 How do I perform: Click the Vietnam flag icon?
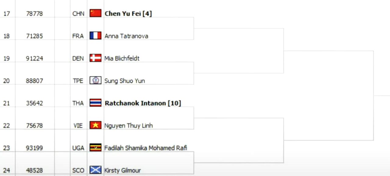tap(95, 125)
